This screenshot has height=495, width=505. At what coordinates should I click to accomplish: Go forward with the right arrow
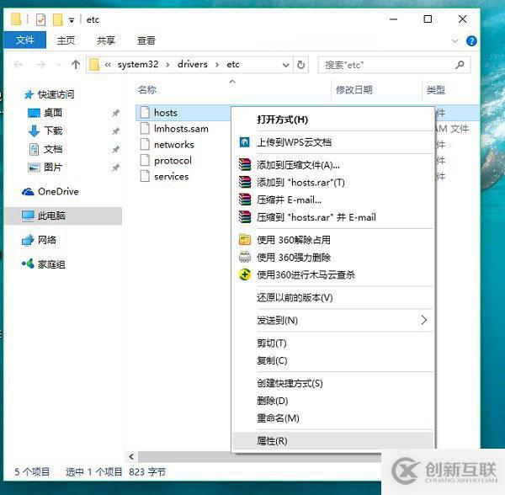(40, 65)
